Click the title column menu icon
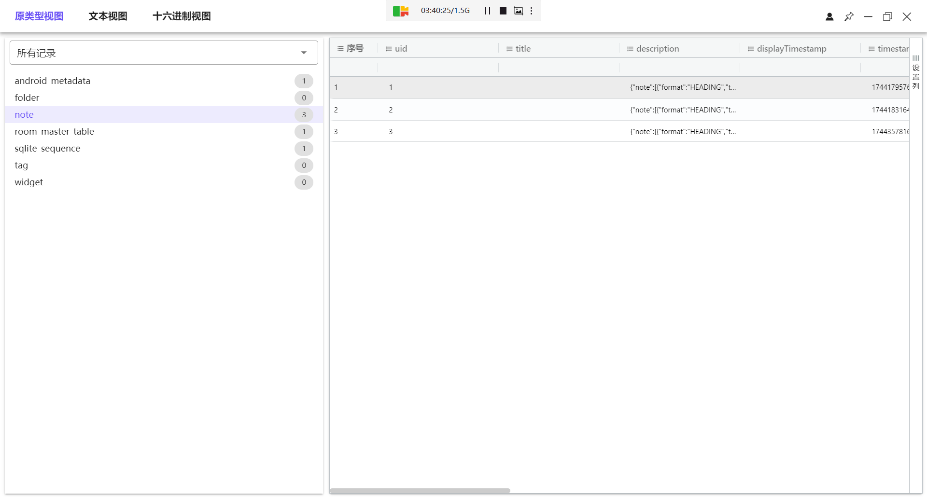Image resolution: width=927 pixels, height=497 pixels. 509,49
